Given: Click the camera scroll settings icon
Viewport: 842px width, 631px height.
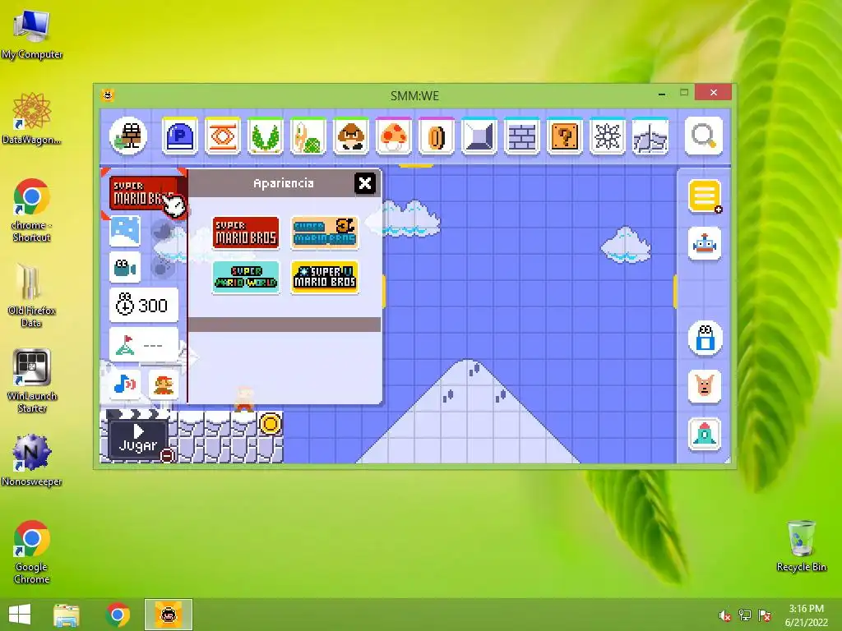Looking at the screenshot, I should click(125, 267).
